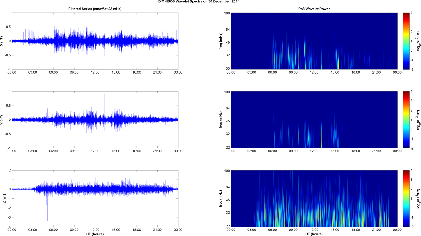Click the -3 tick on Z (nT) axis
421x236 pixels.
pos(9,217)
